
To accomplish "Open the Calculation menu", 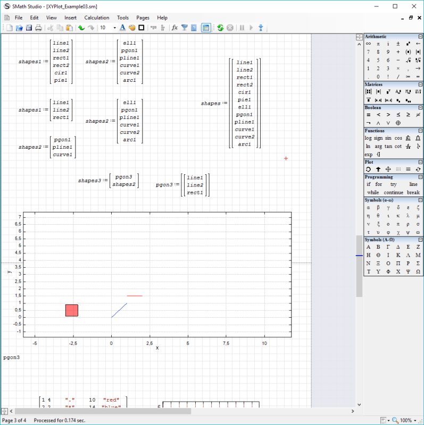I will point(97,18).
